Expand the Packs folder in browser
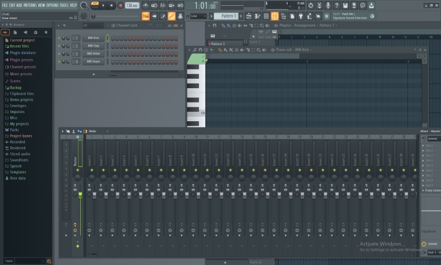 tap(12, 130)
